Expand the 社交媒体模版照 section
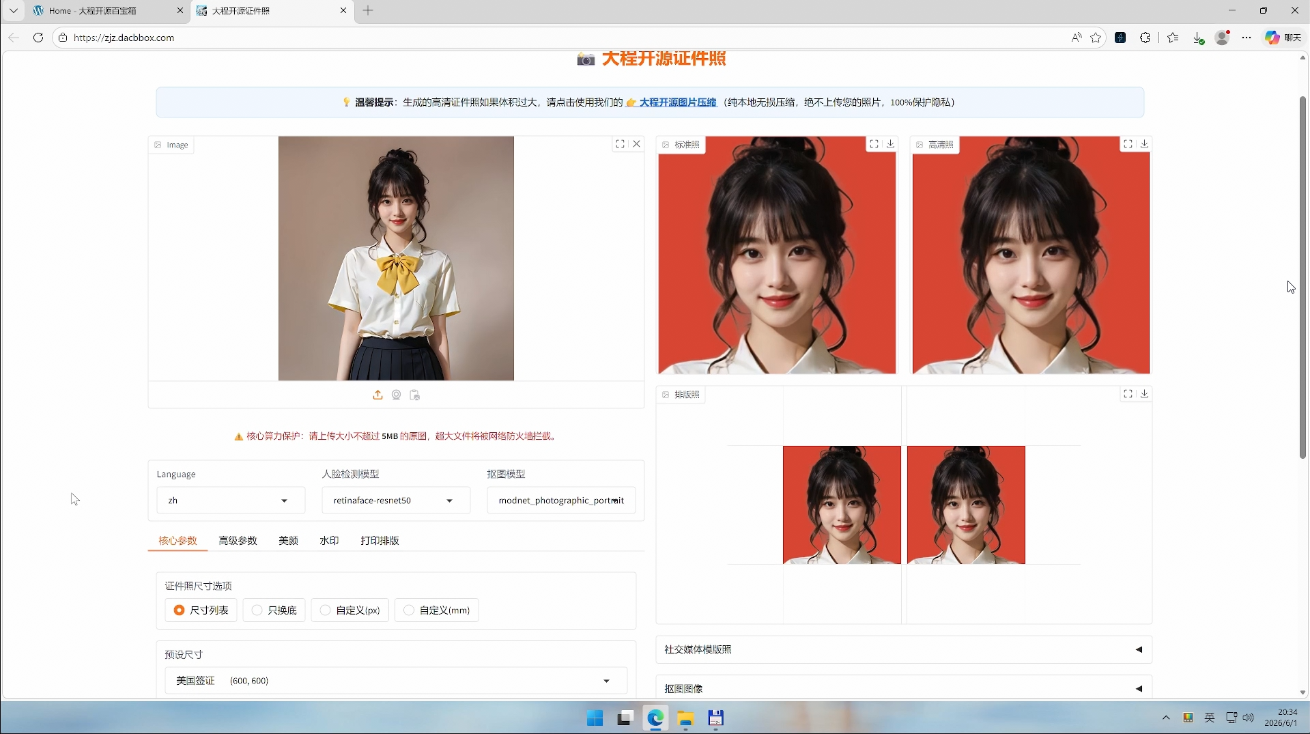This screenshot has height=734, width=1310. coord(904,649)
